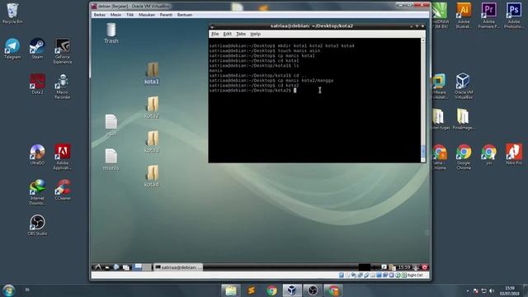Switch to second workspace in pager
Viewport: 528px width, 297px height.
[x=147, y=267]
